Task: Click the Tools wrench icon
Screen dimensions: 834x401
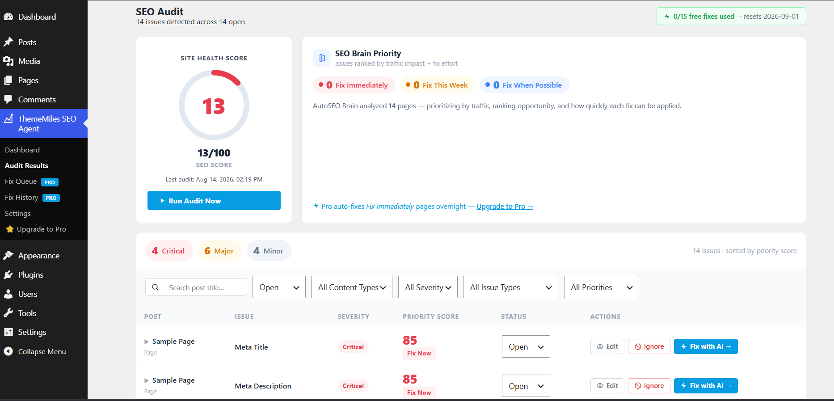Action: point(8,313)
